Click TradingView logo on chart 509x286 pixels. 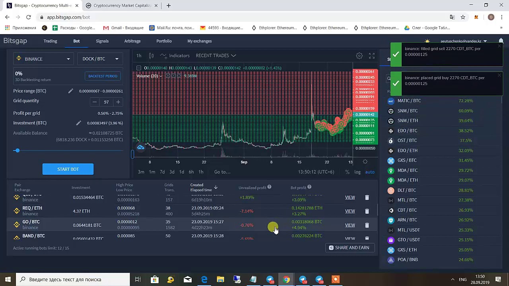point(140,148)
